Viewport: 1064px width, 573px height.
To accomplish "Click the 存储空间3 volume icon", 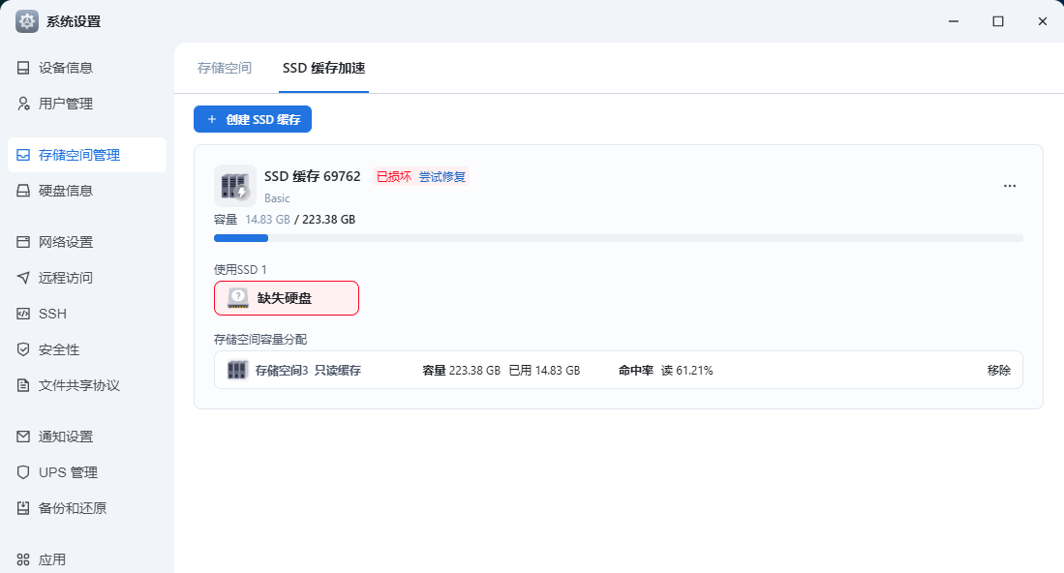I will [x=237, y=371].
